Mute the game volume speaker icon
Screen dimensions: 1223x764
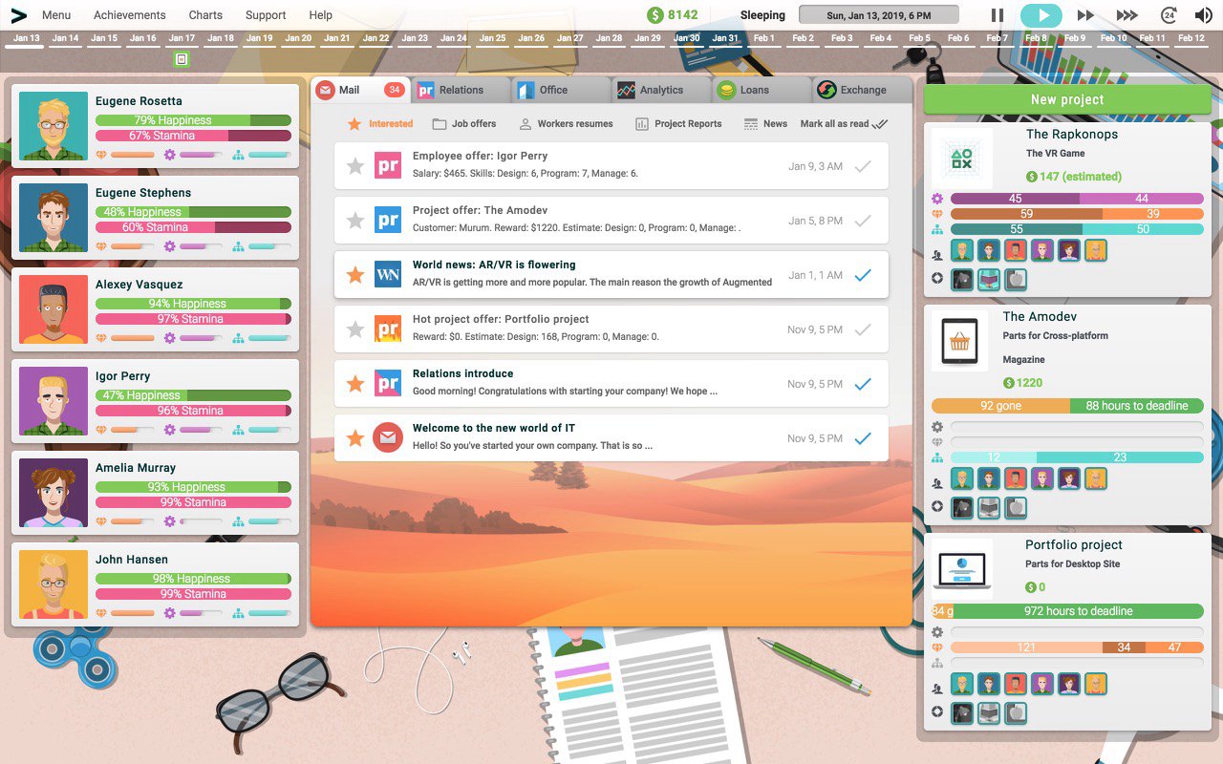[x=1202, y=14]
